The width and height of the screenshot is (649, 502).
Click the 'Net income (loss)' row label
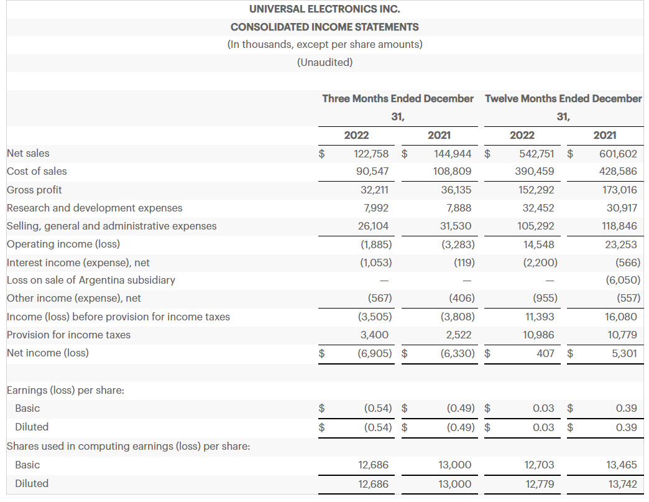[x=48, y=353]
